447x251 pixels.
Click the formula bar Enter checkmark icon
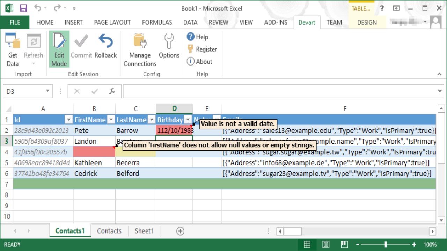click(94, 91)
